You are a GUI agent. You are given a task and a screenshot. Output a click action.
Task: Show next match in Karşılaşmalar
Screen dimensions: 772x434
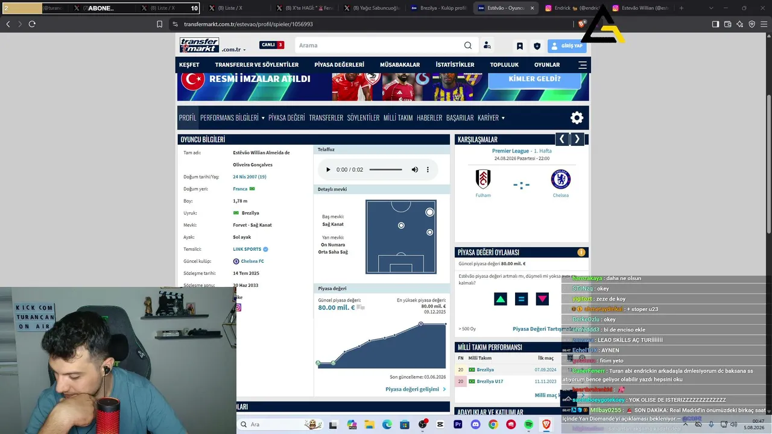[577, 139]
